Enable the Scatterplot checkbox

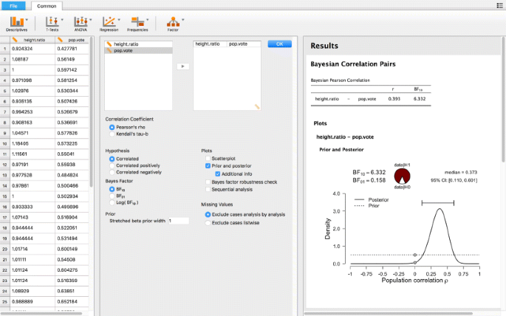point(208,159)
